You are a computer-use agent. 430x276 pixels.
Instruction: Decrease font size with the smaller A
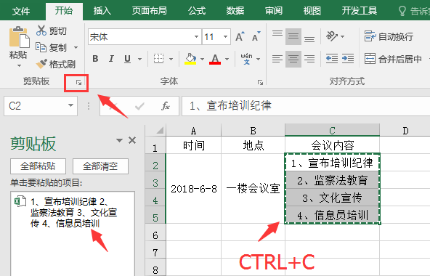pyautogui.click(x=256, y=36)
